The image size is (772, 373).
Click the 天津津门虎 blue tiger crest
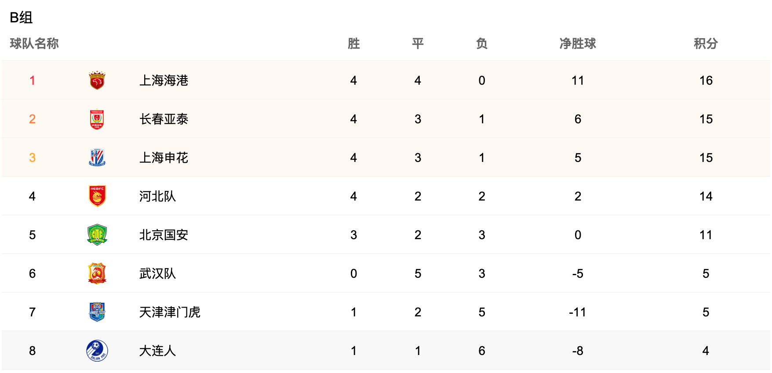(x=97, y=312)
